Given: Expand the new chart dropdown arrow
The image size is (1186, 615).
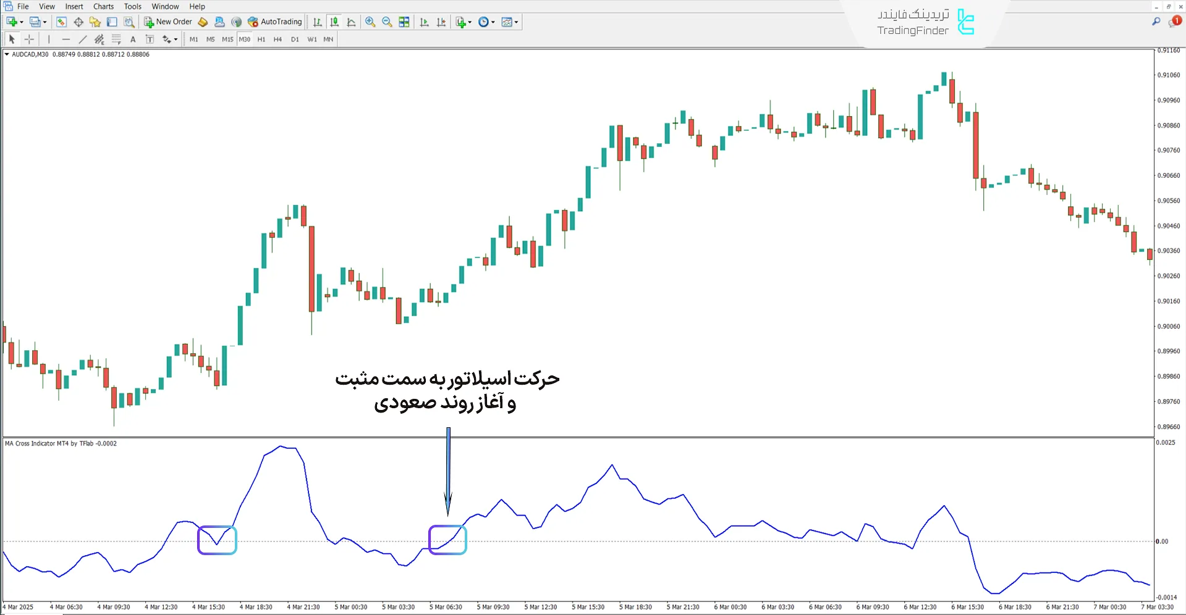Looking at the screenshot, I should 22,22.
